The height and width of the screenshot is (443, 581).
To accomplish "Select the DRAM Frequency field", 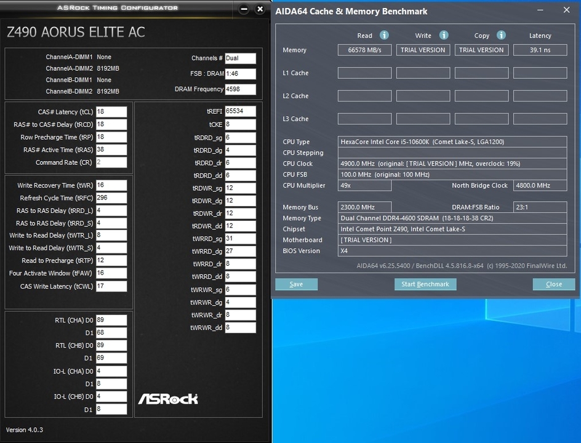I will (x=240, y=89).
